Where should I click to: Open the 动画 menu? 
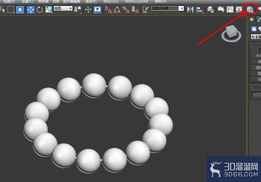(56, 1)
